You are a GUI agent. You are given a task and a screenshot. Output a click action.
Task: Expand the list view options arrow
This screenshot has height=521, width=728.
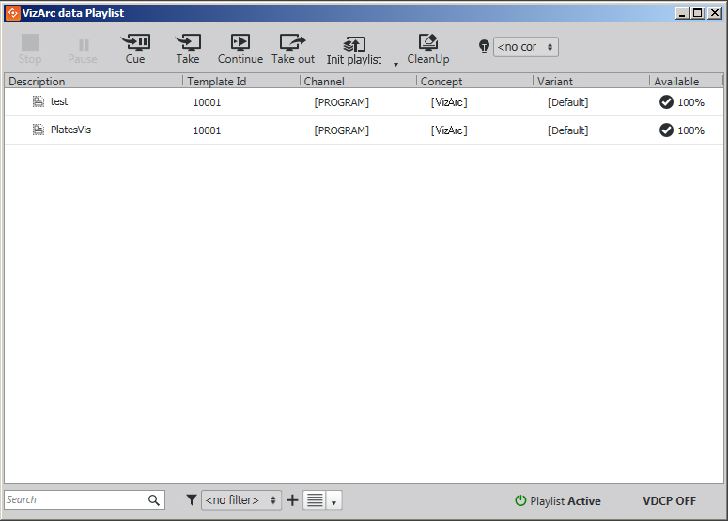coord(334,502)
